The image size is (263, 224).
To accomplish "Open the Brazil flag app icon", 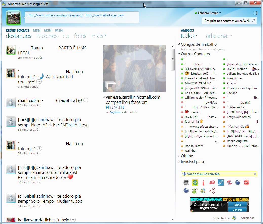I will pyautogui.click(x=195, y=182).
